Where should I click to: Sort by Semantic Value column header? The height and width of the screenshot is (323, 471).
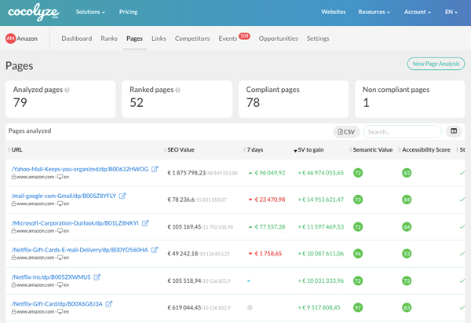(x=372, y=150)
